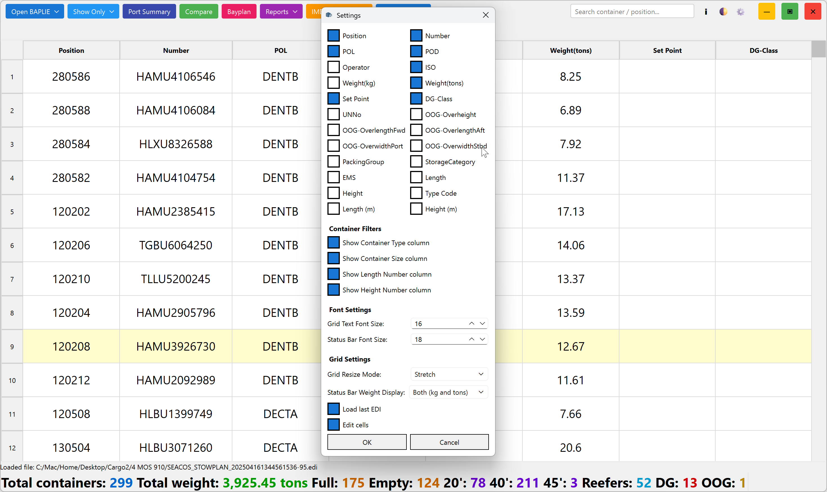Open Grid Resize Mode dropdown

pos(449,374)
